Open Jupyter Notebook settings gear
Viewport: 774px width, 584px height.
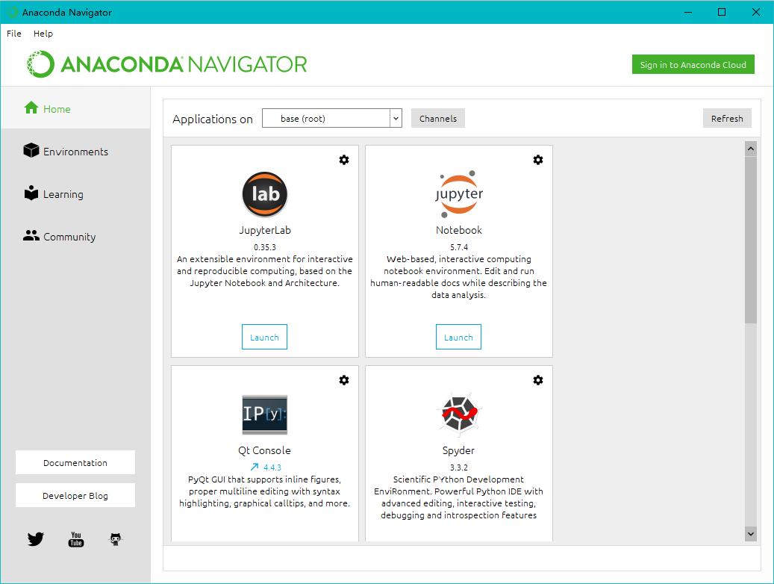(x=538, y=160)
